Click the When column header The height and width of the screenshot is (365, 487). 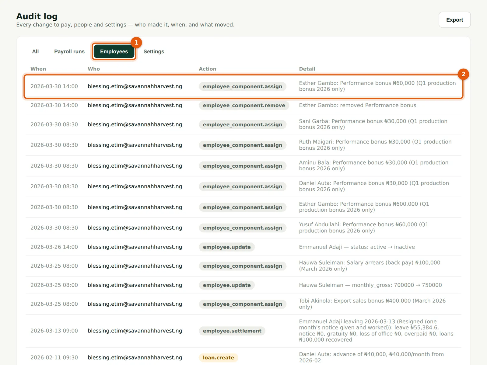[38, 69]
